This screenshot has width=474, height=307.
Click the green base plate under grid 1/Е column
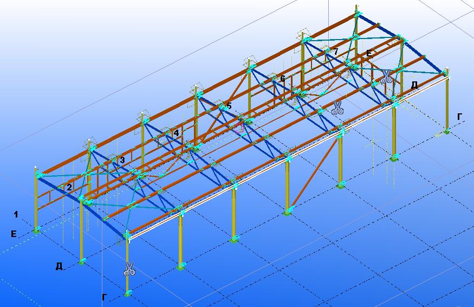(36, 231)
